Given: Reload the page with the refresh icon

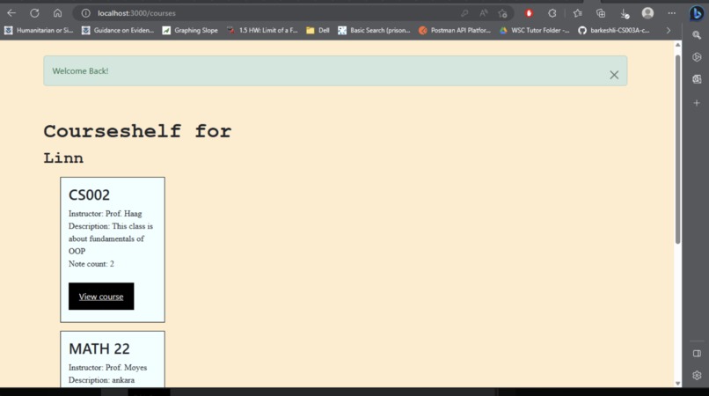Looking at the screenshot, I should (34, 13).
